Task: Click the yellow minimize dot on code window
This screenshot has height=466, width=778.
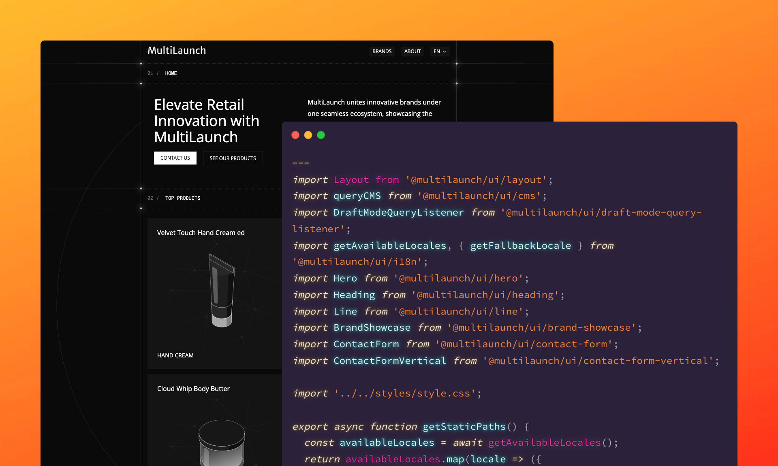Action: click(308, 135)
